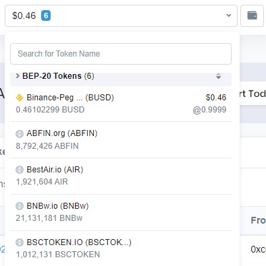
Task: Click the ABFIN.org token placeholder icon
Action: coord(20,134)
